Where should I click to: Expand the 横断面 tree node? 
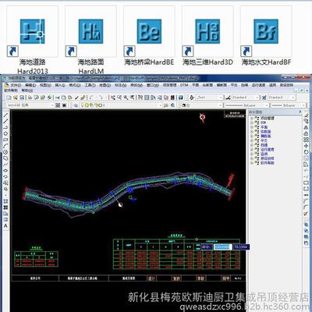click(251, 136)
